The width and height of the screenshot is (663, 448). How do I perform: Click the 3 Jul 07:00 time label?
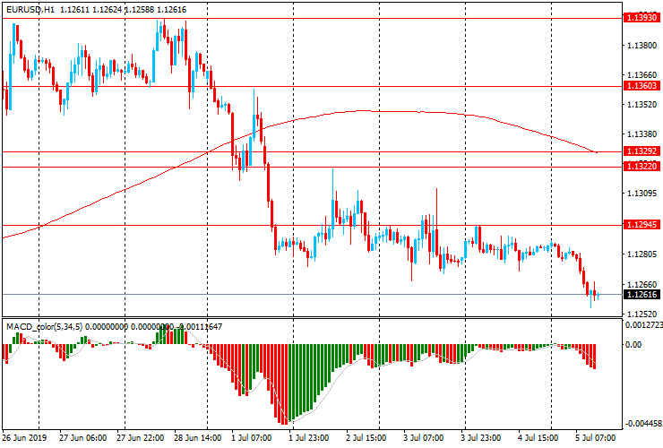tap(423, 438)
